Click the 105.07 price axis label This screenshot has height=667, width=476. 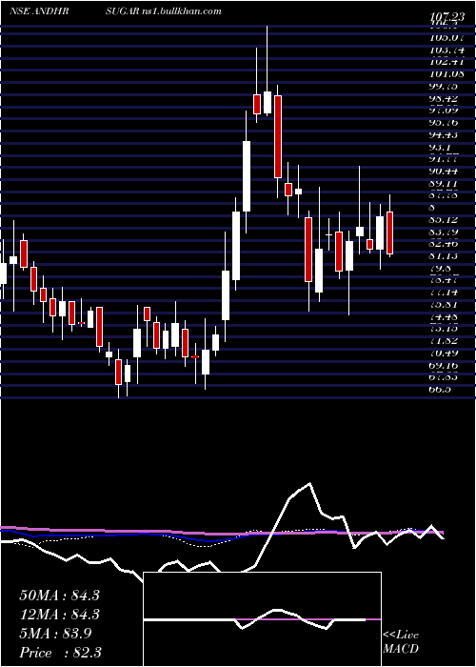(446, 37)
